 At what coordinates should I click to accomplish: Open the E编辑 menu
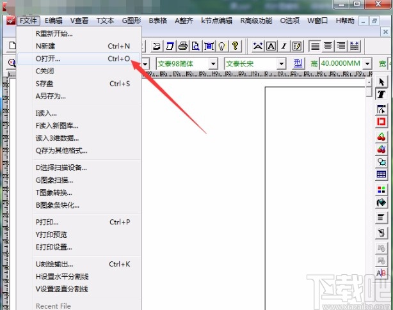click(54, 20)
